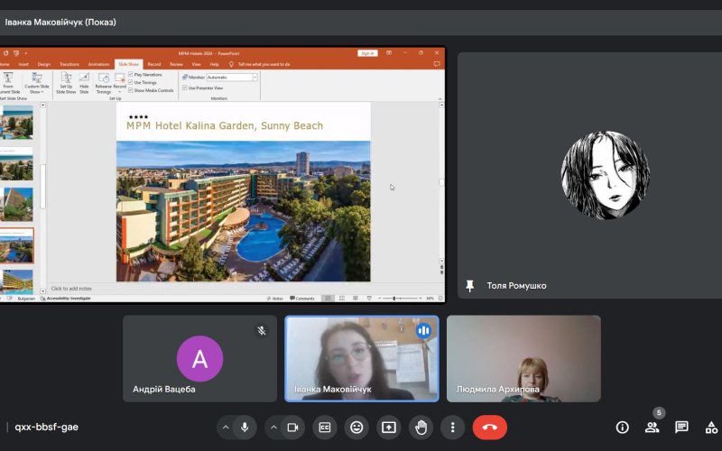Toggle Use Presenter View checkbox
This screenshot has width=722, height=451.
tap(185, 87)
